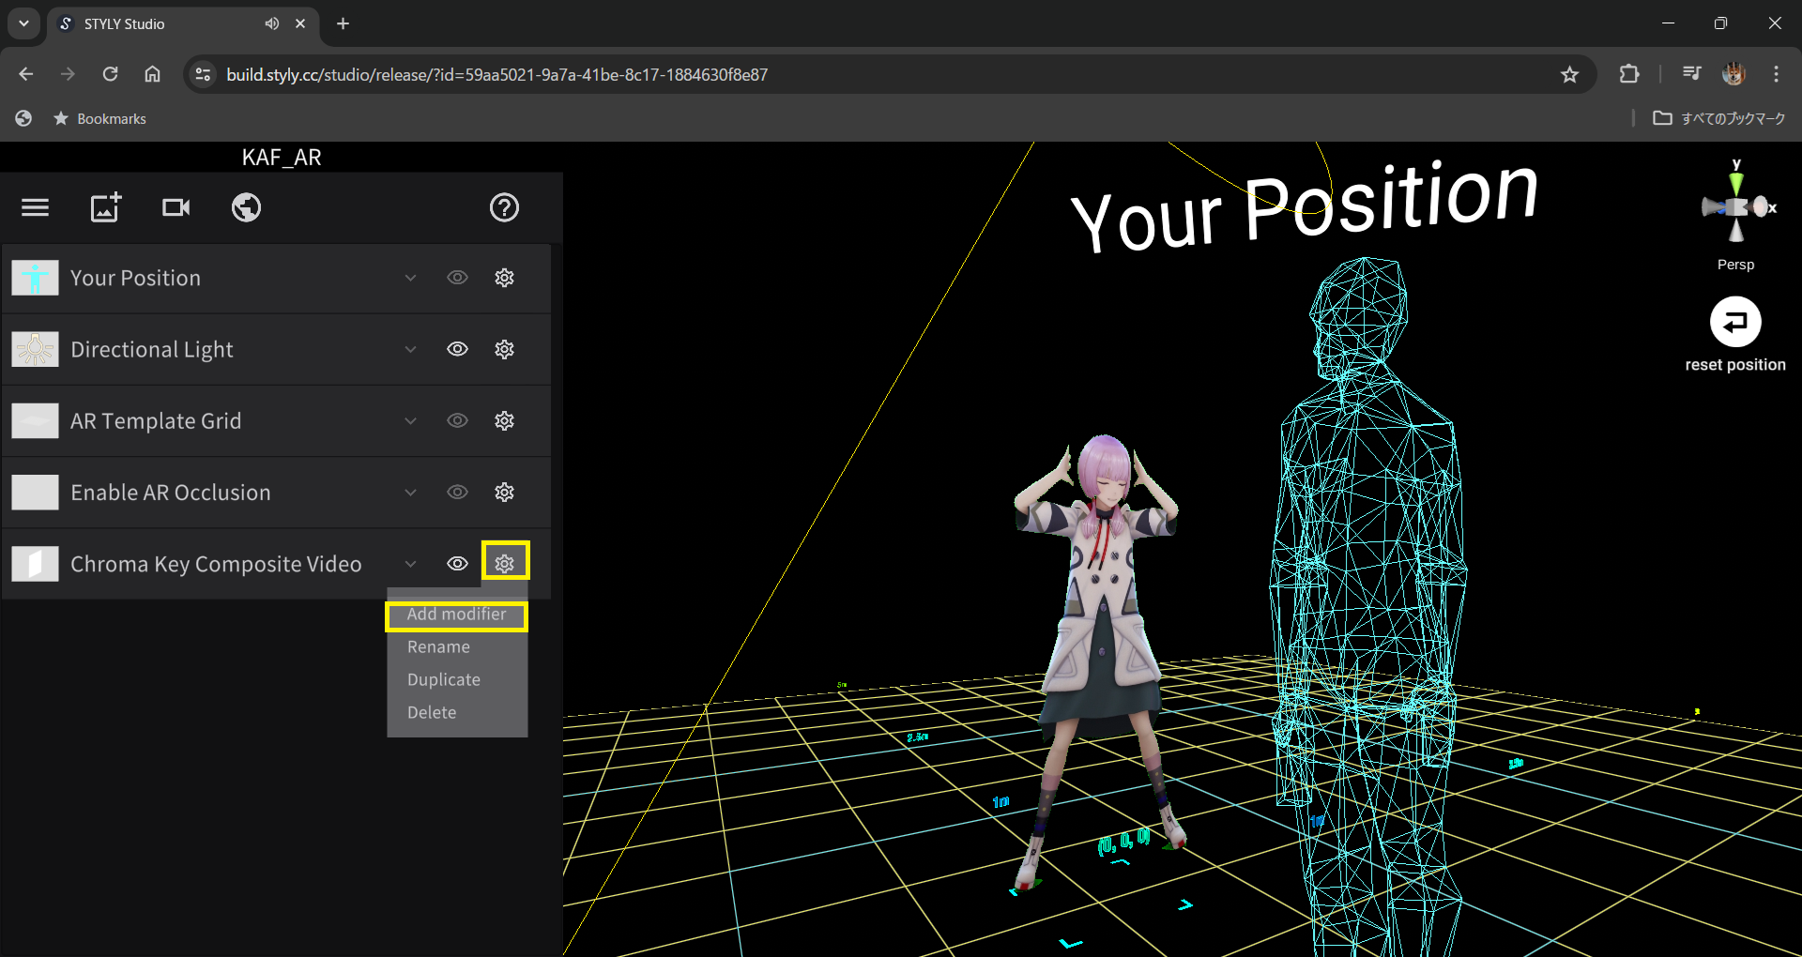1802x957 pixels.
Task: Expand the Chroma Key Composite Video chevron
Action: (410, 563)
